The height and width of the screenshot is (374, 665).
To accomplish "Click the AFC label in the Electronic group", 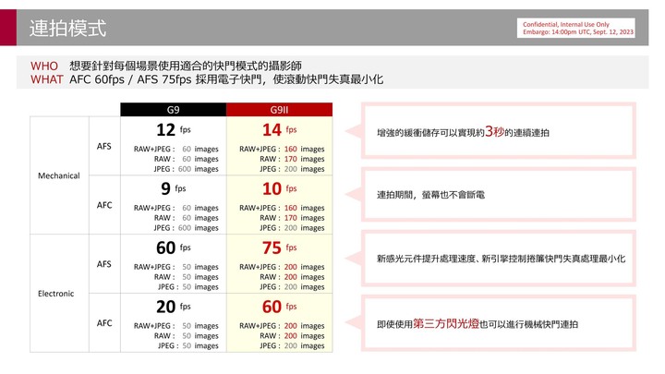I will pos(104,323).
